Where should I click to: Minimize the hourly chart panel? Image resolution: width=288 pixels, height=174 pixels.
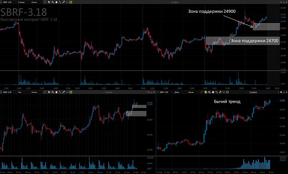151,92
